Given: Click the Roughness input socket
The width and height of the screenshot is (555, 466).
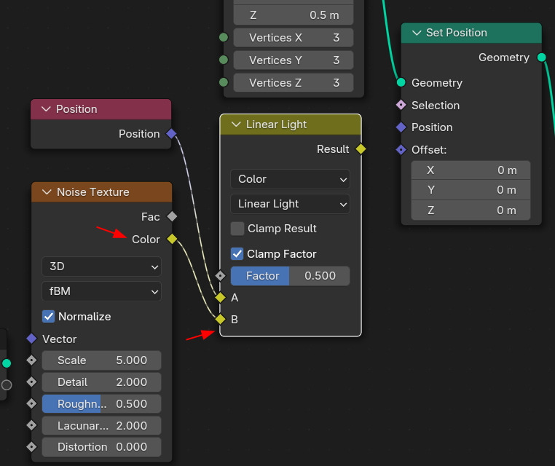Looking at the screenshot, I should coord(31,403).
